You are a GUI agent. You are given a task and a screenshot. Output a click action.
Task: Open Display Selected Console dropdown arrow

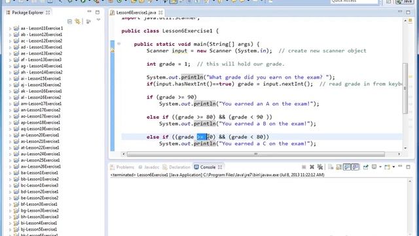pos(380,167)
